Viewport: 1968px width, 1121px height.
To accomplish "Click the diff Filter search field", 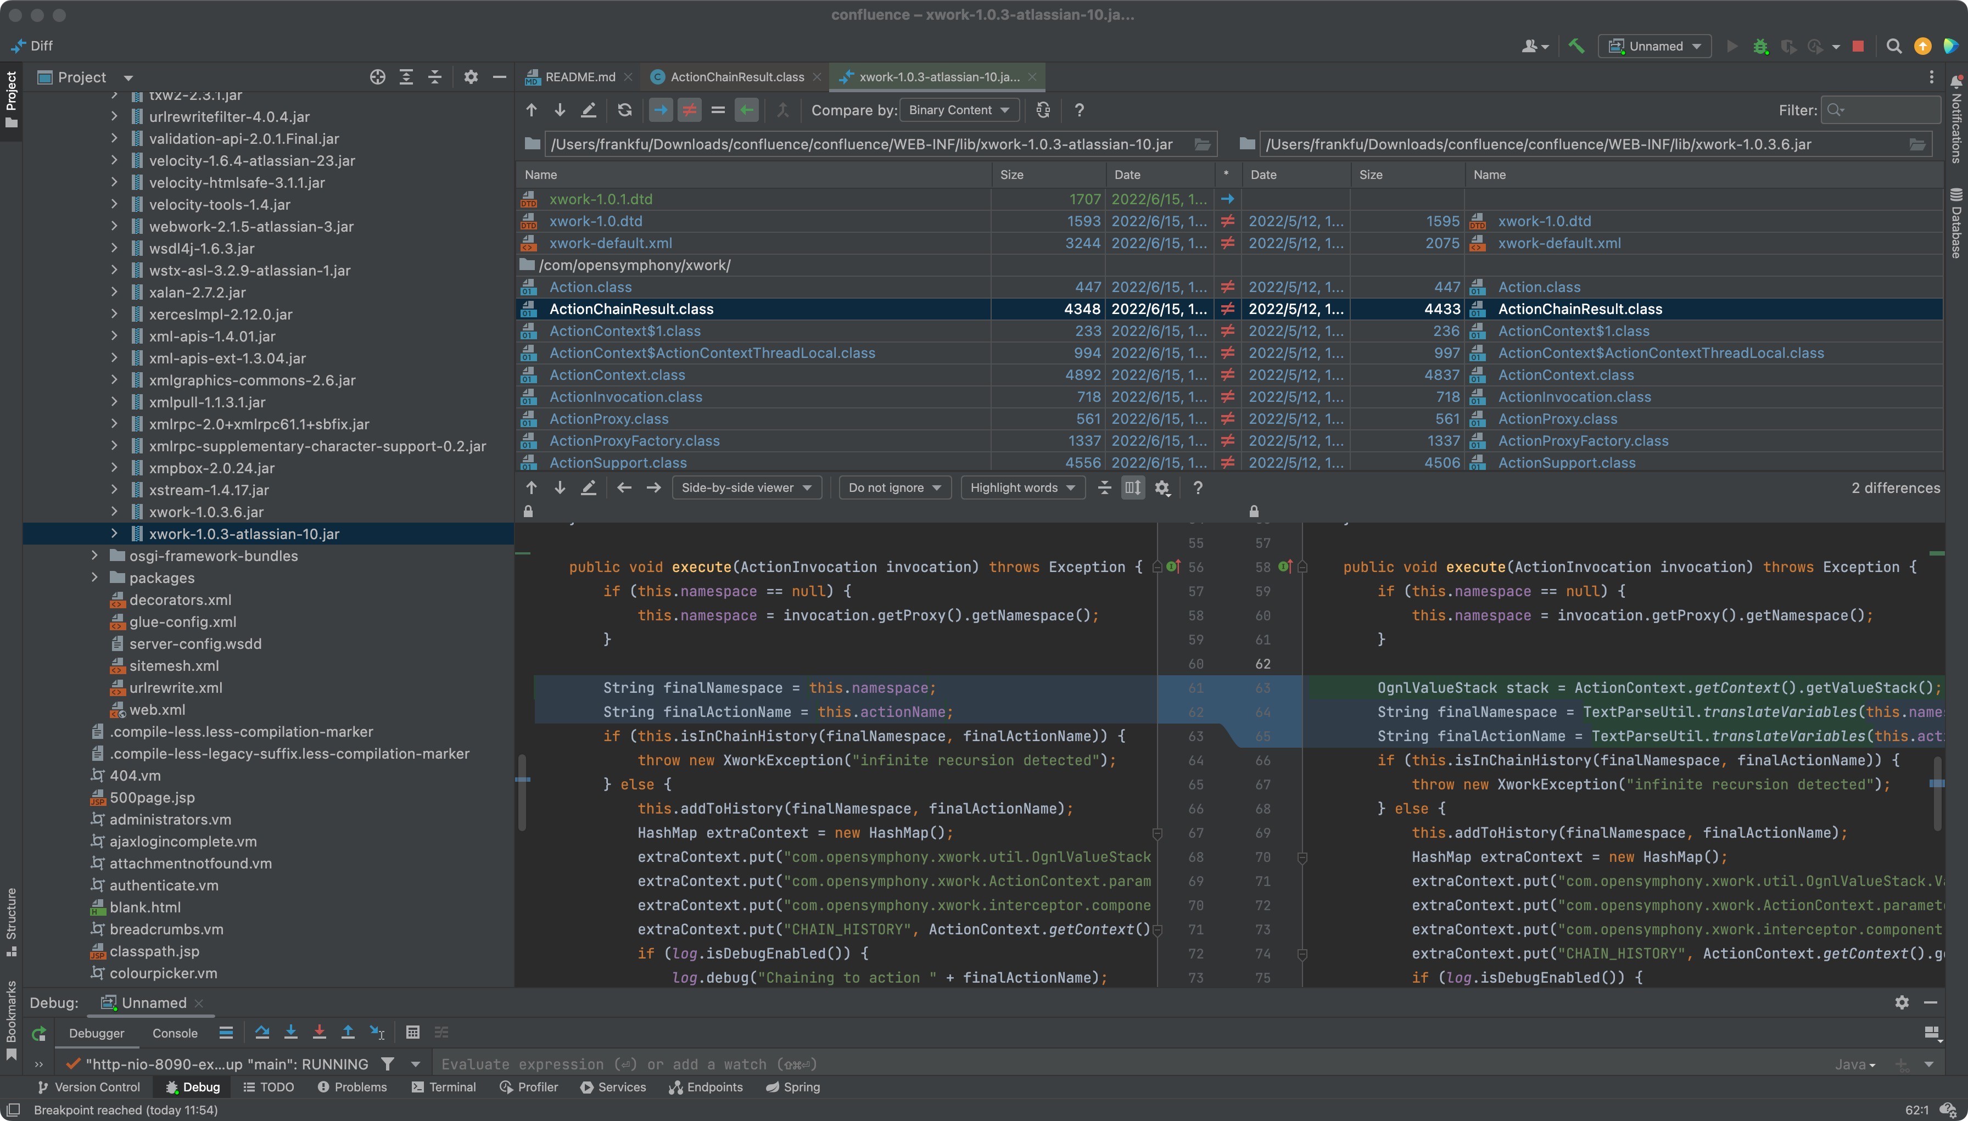I will tap(1880, 110).
